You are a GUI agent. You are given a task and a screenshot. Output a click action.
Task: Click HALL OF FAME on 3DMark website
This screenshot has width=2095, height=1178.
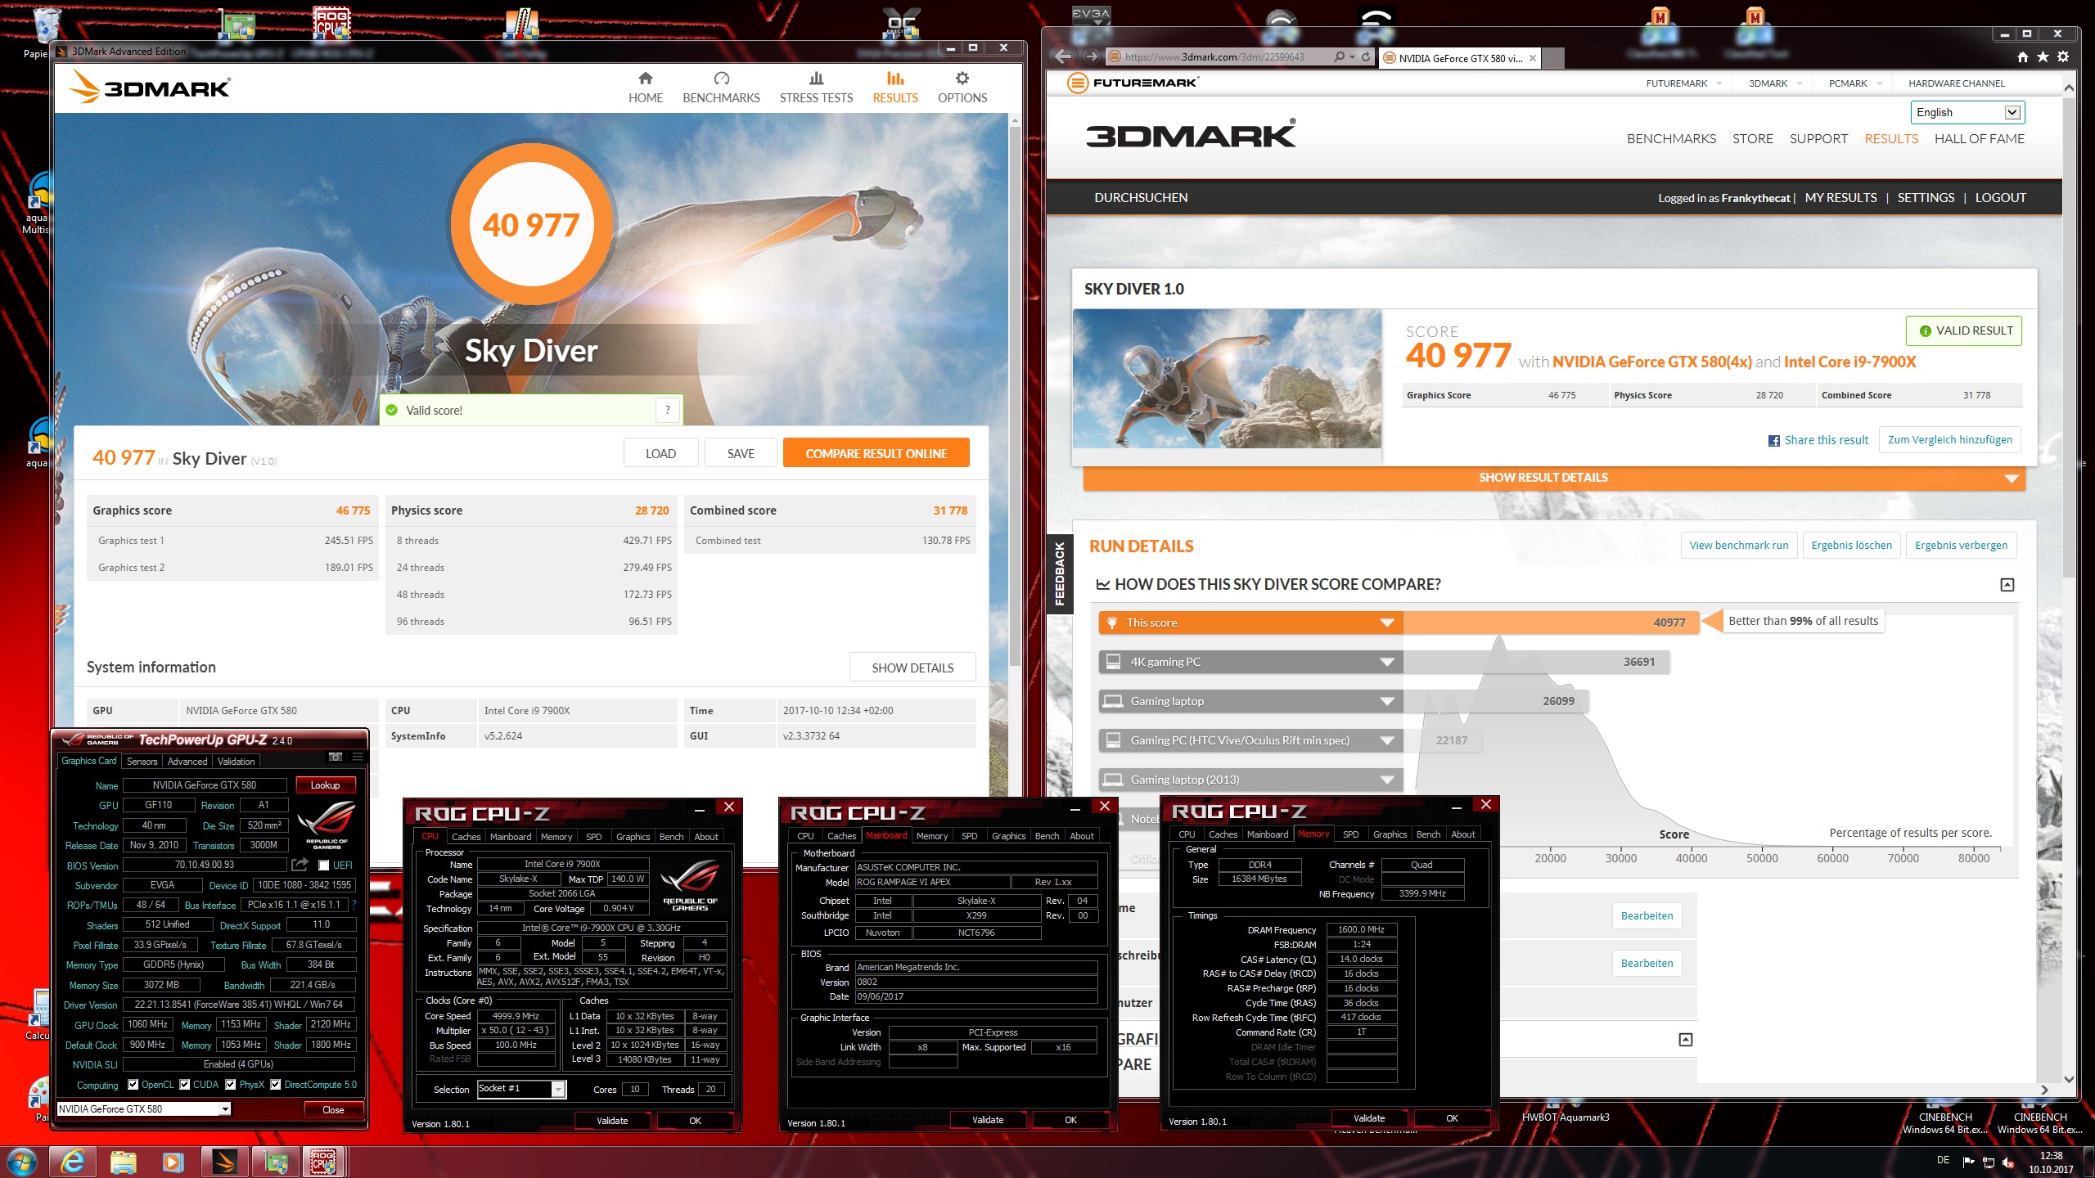click(1979, 139)
